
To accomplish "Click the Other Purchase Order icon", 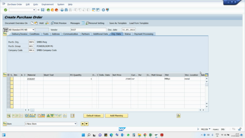I will tap(36, 23).
